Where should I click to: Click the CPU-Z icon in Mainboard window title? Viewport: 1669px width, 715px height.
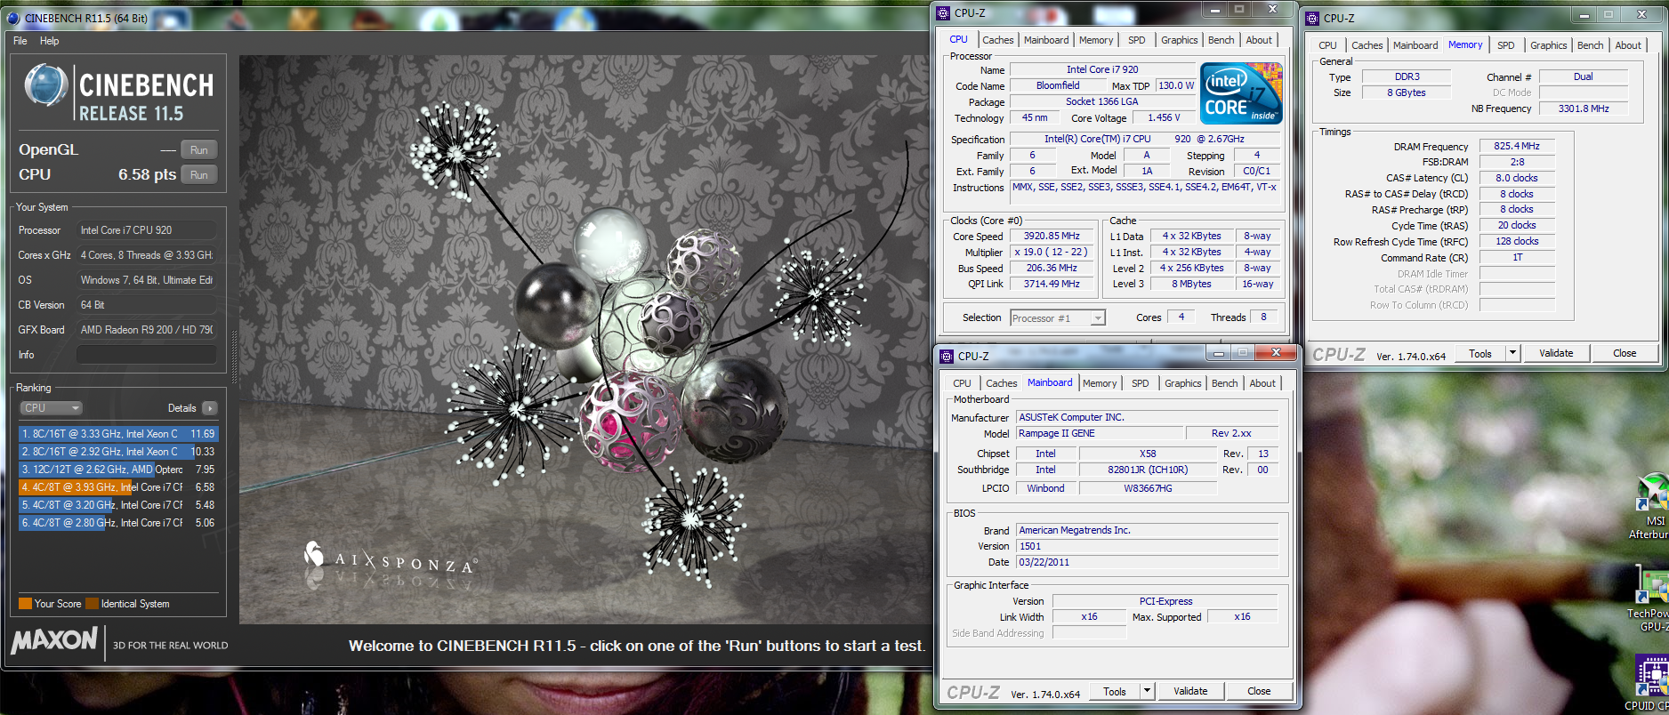[x=947, y=356]
